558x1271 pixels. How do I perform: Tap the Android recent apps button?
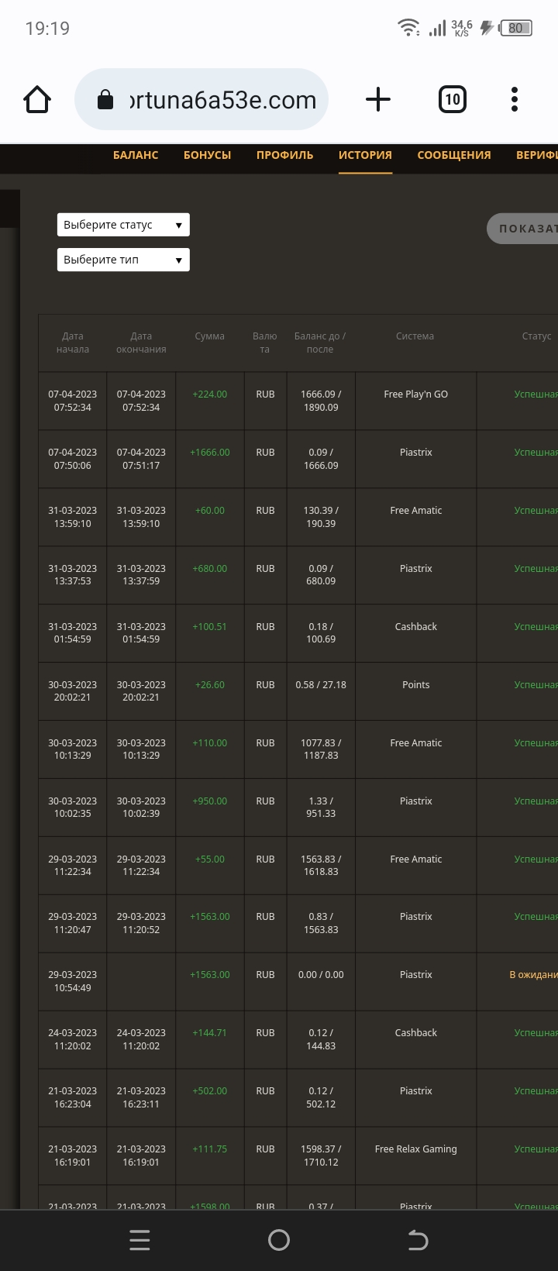pos(139,1240)
